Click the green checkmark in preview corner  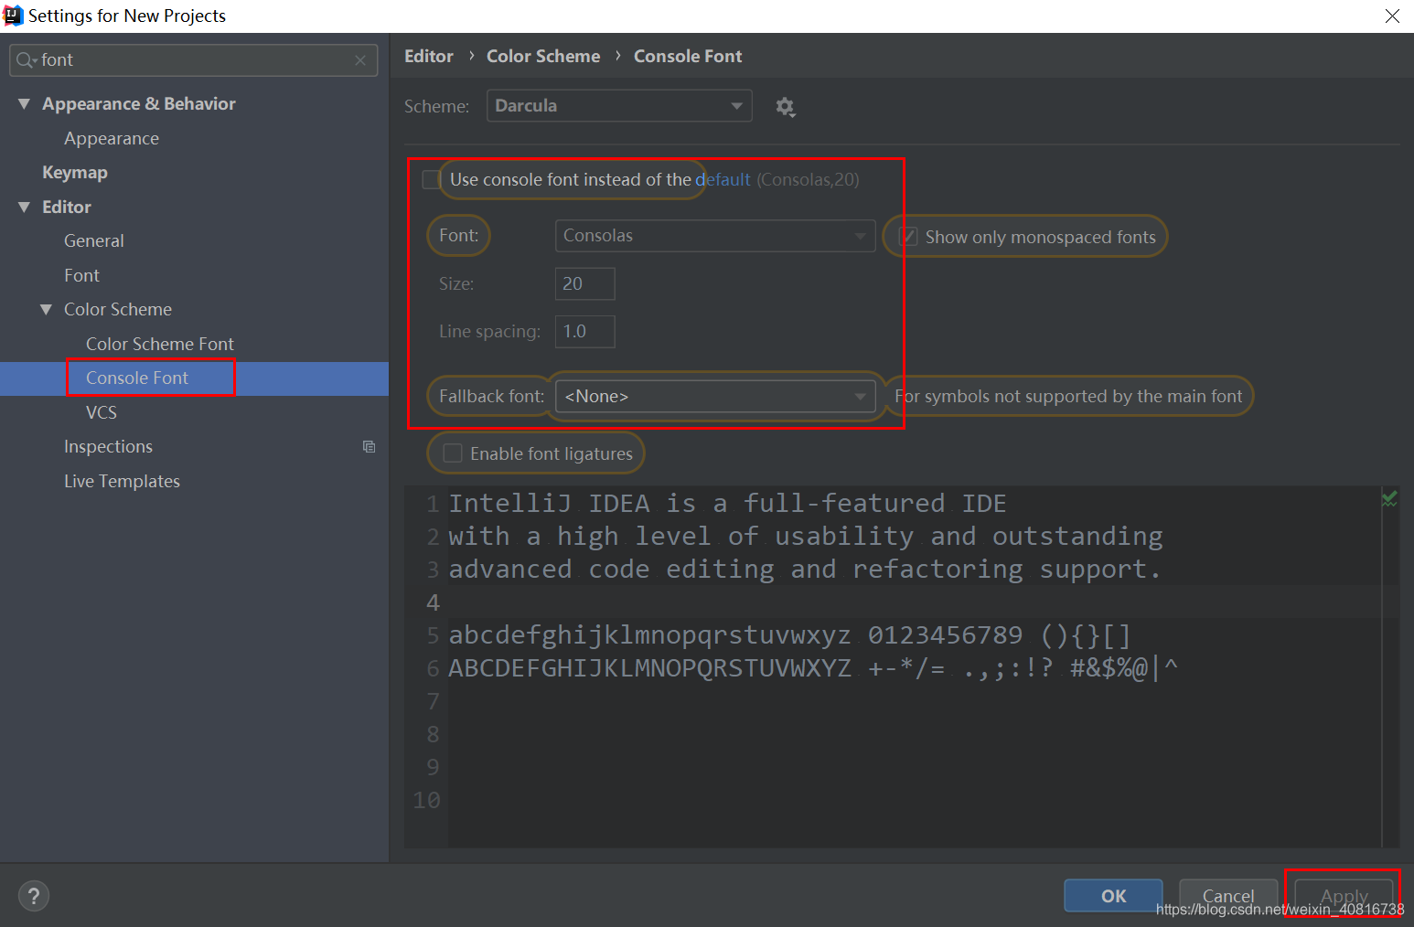coord(1389,498)
